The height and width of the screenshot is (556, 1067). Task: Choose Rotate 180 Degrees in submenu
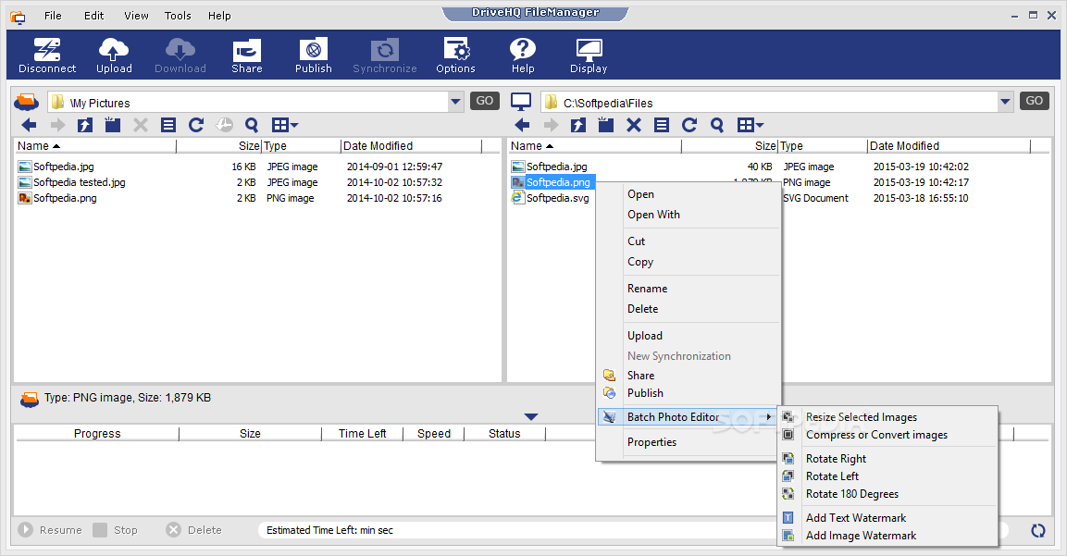[x=852, y=494]
